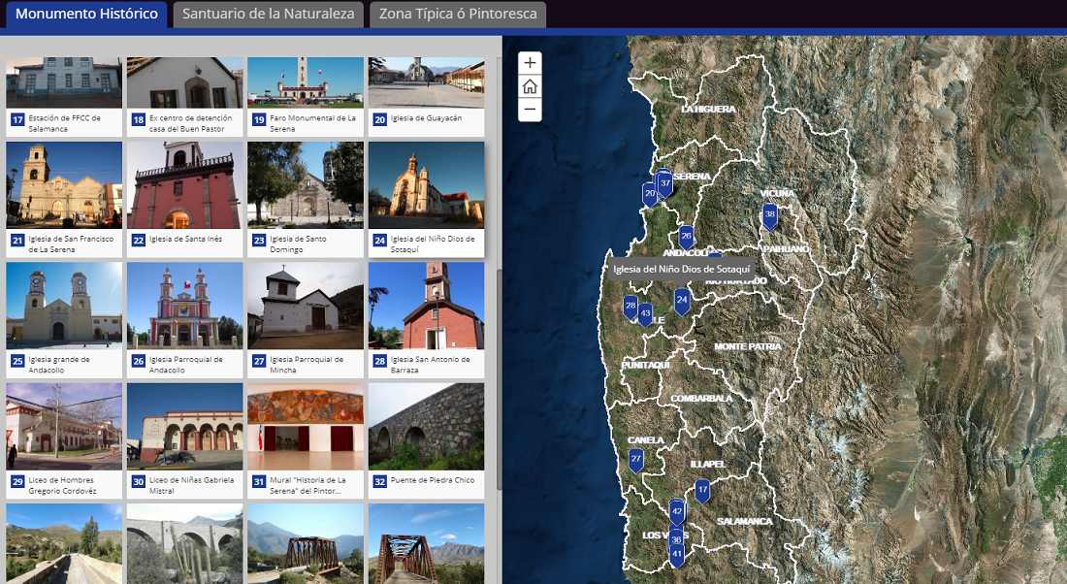This screenshot has height=584, width=1067.
Task: Open Iglesia de Santa Inés thumbnail
Action: pos(184,185)
